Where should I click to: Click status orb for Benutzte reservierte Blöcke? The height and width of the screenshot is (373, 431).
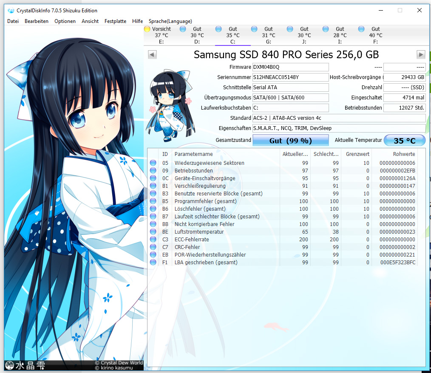coord(153,193)
